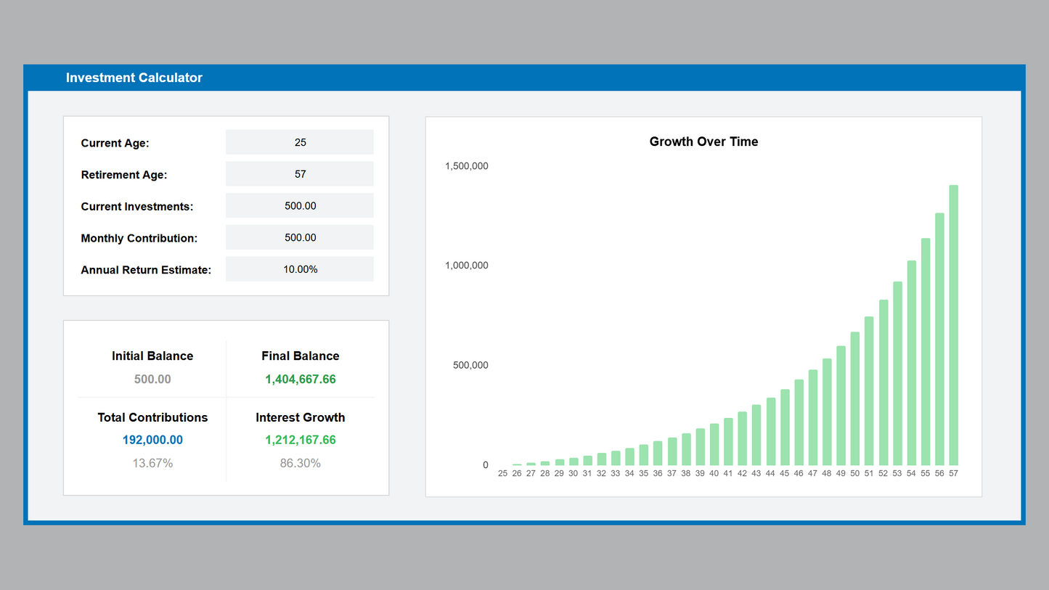
Task: Click the Current Age input field
Action: (300, 142)
